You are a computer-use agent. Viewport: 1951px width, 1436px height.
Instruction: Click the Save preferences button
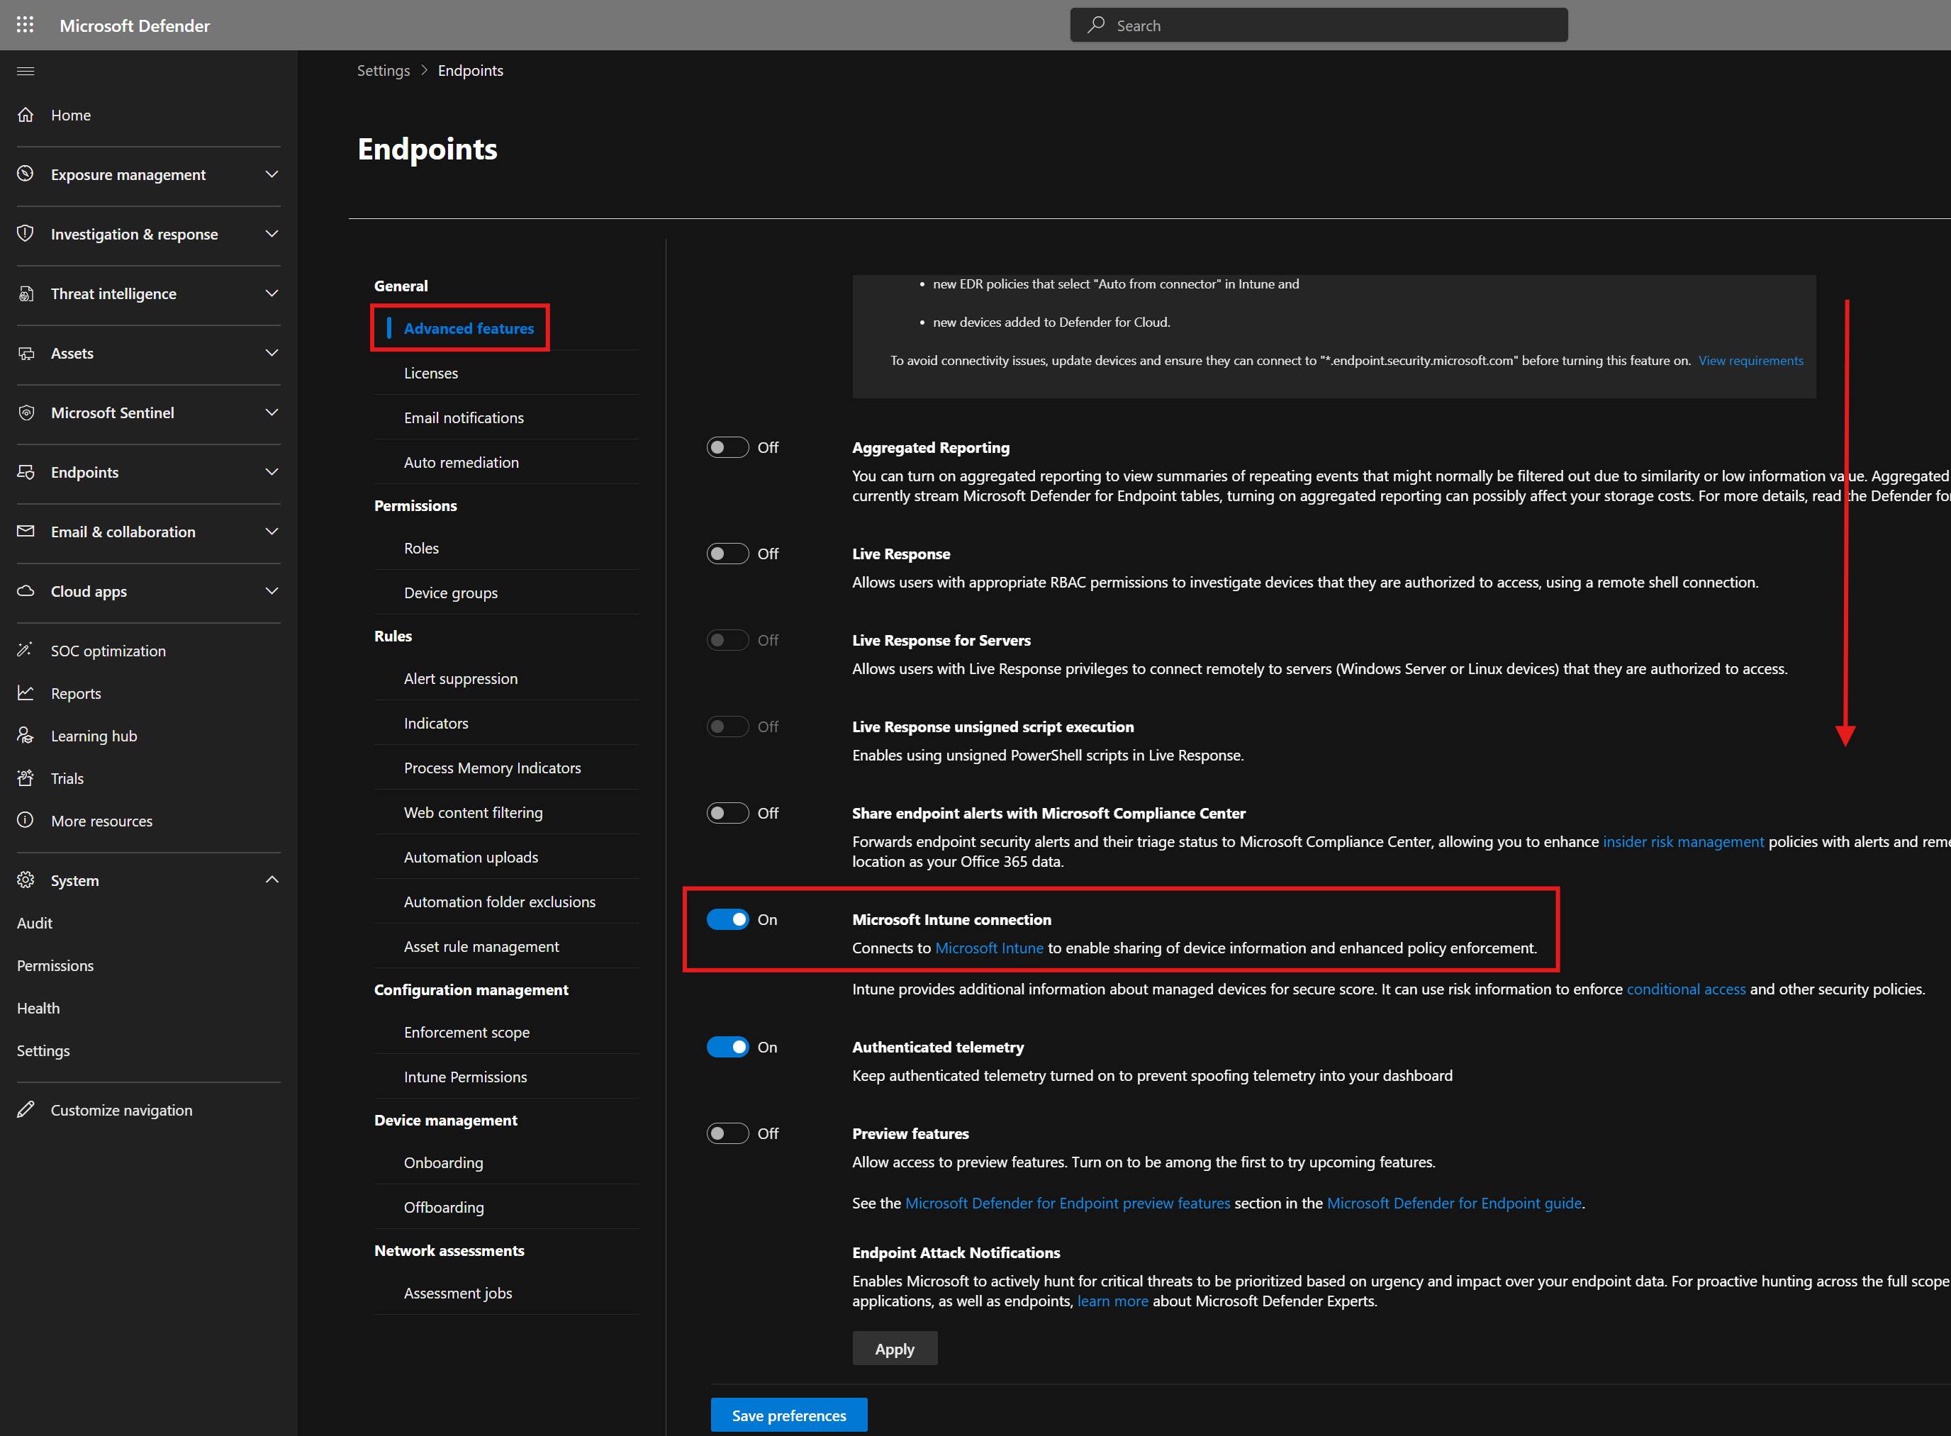(x=788, y=1415)
